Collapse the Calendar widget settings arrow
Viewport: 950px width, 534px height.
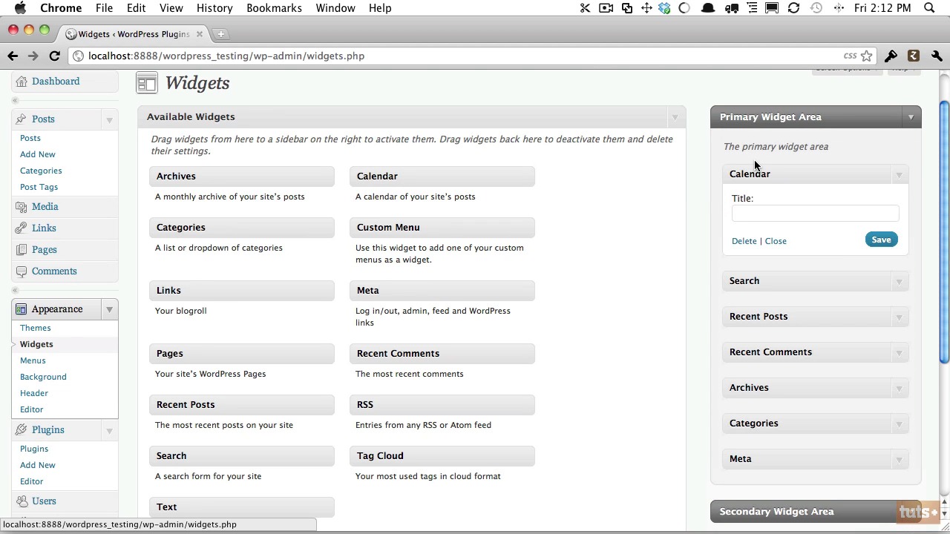point(899,174)
